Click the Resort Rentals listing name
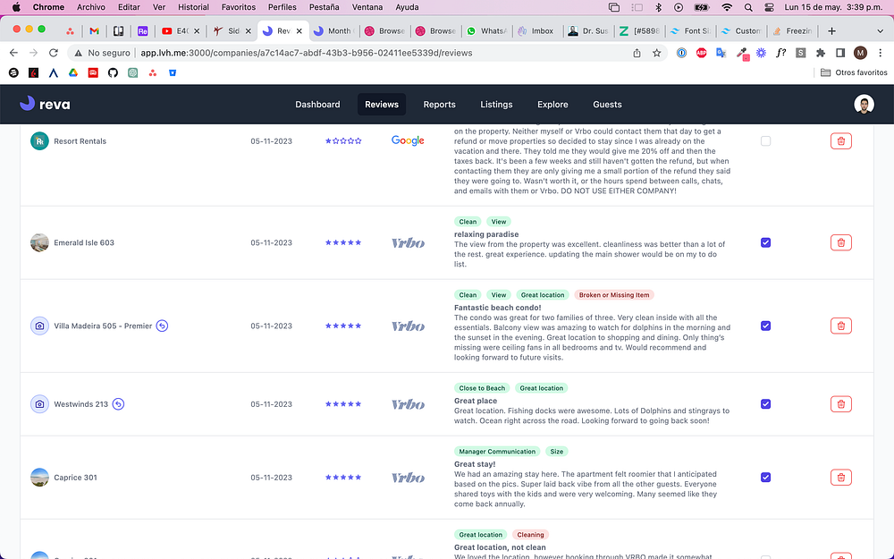Viewport: 894px width, 559px height. (x=80, y=141)
